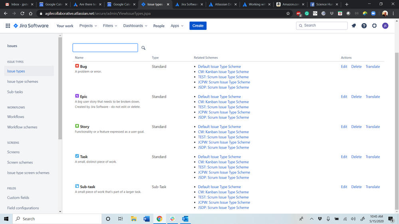The width and height of the screenshot is (399, 224).
Task: Open the Grammarly extension icon
Action: click(307, 14)
